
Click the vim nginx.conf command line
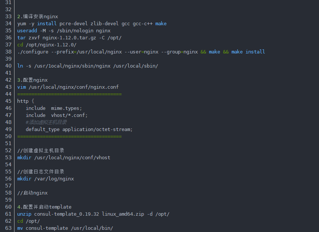pyautogui.click(x=68, y=87)
